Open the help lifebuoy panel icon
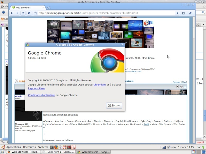The image size is (206, 154). click(65, 147)
